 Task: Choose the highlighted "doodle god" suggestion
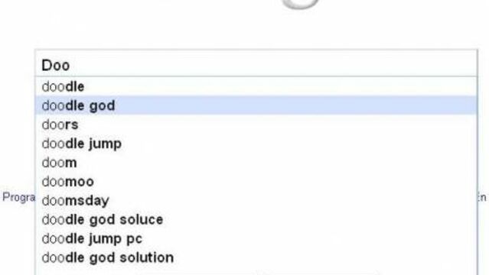[x=256, y=105]
